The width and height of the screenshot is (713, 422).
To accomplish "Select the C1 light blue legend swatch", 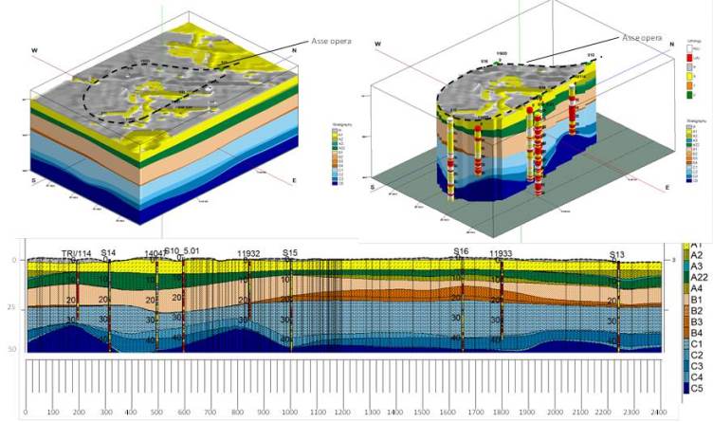I will [x=686, y=344].
